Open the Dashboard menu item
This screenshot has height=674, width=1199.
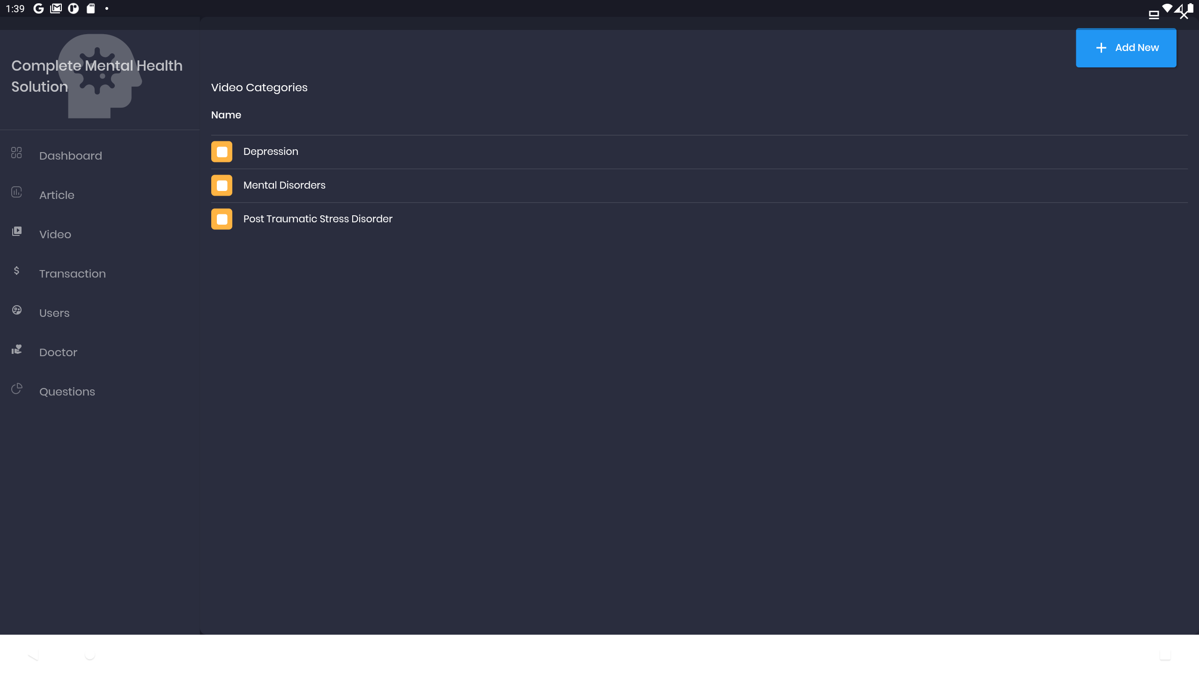[x=70, y=156]
